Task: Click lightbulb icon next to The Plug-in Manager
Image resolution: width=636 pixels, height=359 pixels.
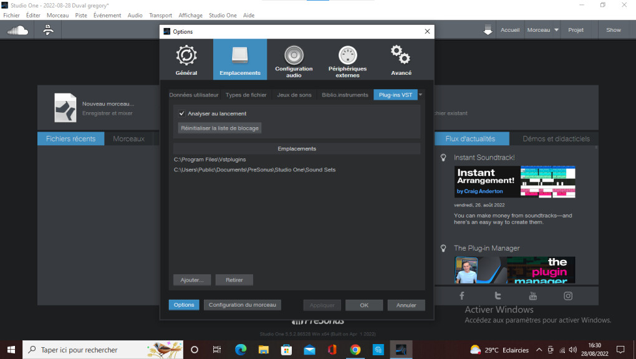Action: coord(443,248)
